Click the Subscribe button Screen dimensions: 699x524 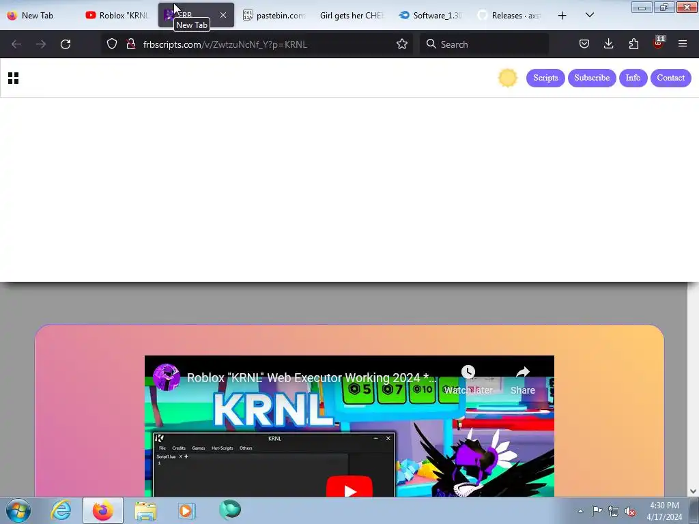coord(592,78)
